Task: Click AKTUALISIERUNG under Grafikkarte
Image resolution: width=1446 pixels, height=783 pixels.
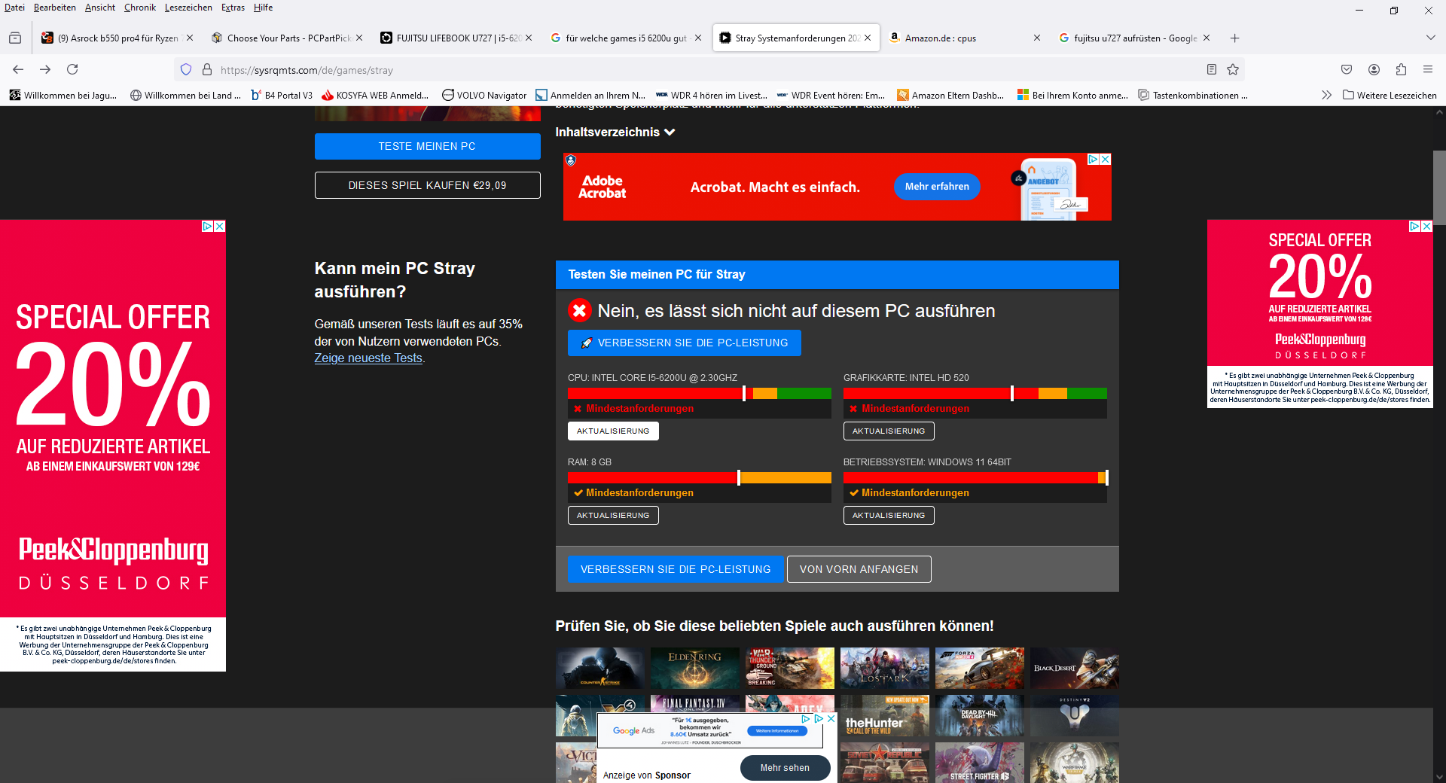Action: (x=889, y=431)
